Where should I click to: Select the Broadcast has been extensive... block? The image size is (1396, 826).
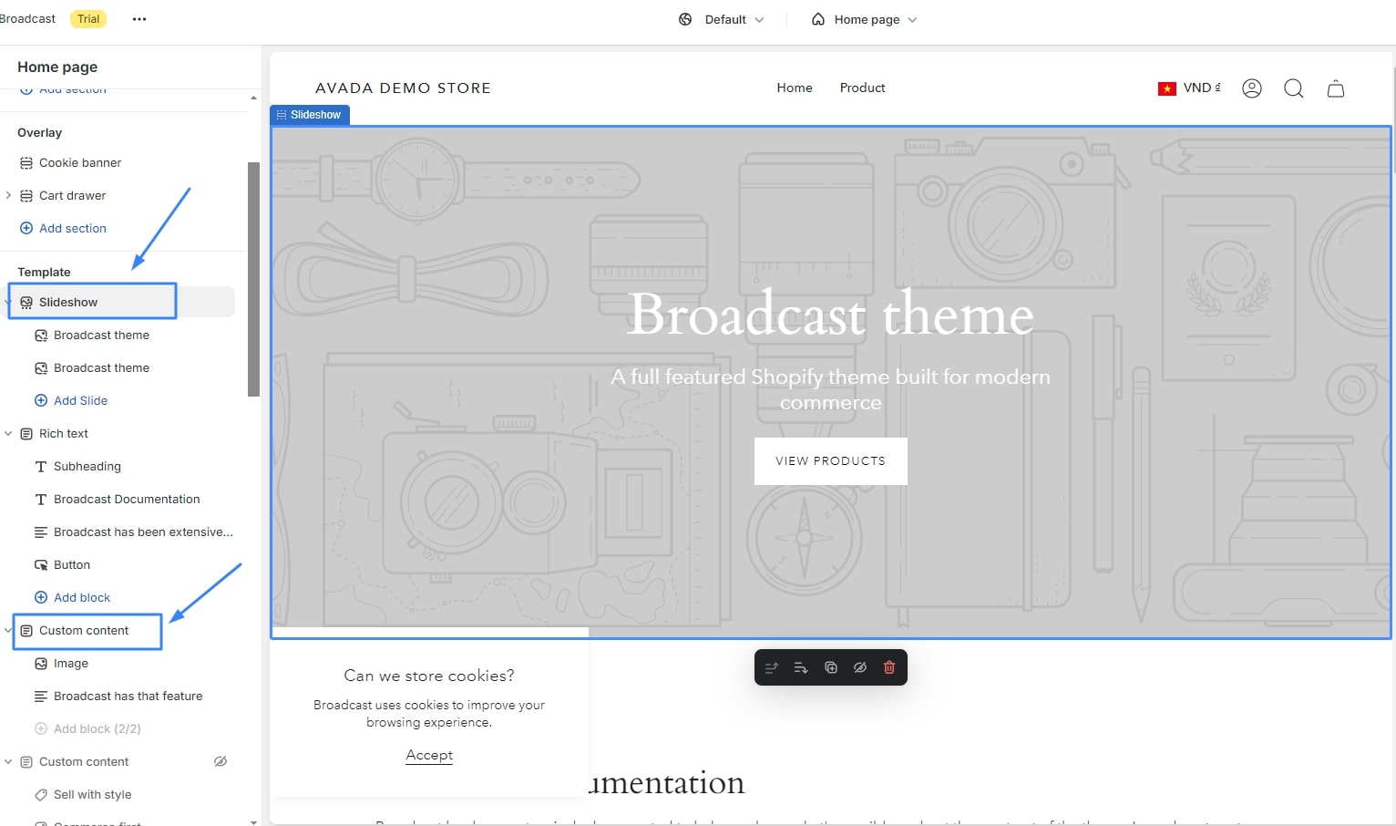134,532
